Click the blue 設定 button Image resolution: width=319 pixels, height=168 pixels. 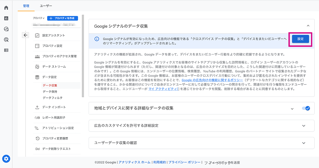[300, 39]
